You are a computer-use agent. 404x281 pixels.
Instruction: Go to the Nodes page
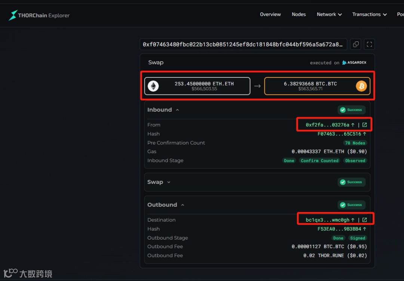(299, 15)
